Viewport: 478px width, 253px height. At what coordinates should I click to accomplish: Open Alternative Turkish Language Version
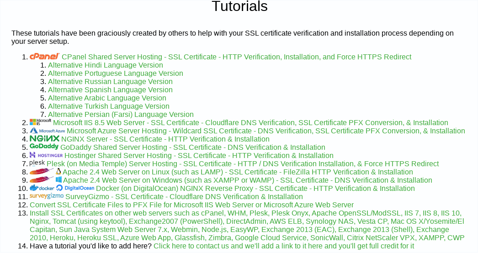[108, 106]
